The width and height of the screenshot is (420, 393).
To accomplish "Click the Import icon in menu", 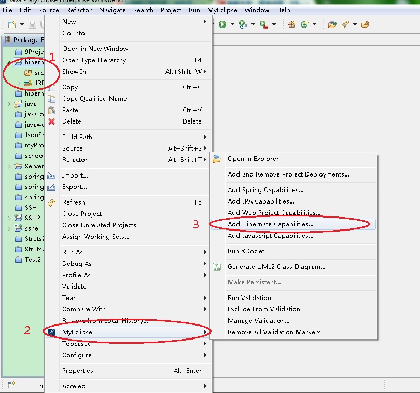I will coord(51,175).
